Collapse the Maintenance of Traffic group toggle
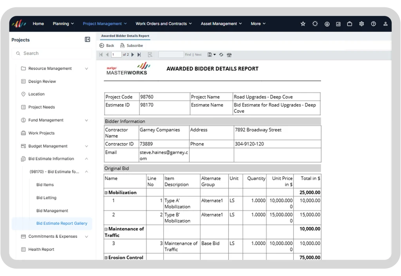Image resolution: width=401 pixels, height=276 pixels. pos(106,229)
